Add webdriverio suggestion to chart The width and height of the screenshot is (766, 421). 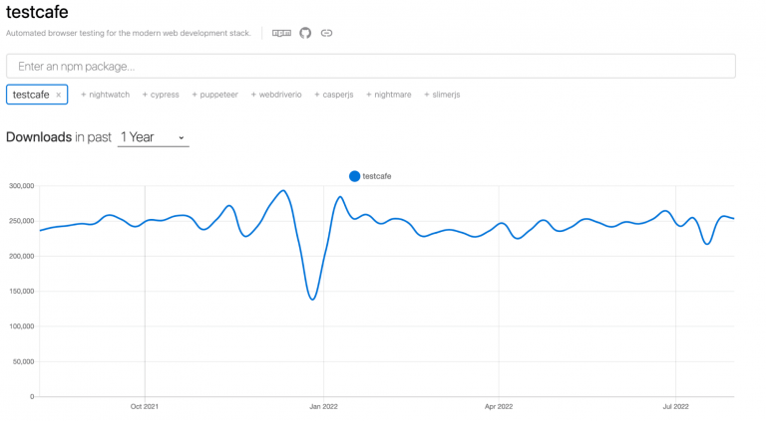click(276, 95)
